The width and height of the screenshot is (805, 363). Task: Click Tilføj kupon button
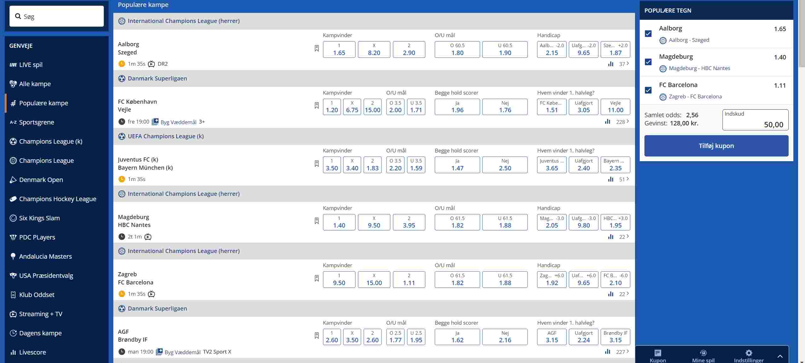pyautogui.click(x=716, y=146)
